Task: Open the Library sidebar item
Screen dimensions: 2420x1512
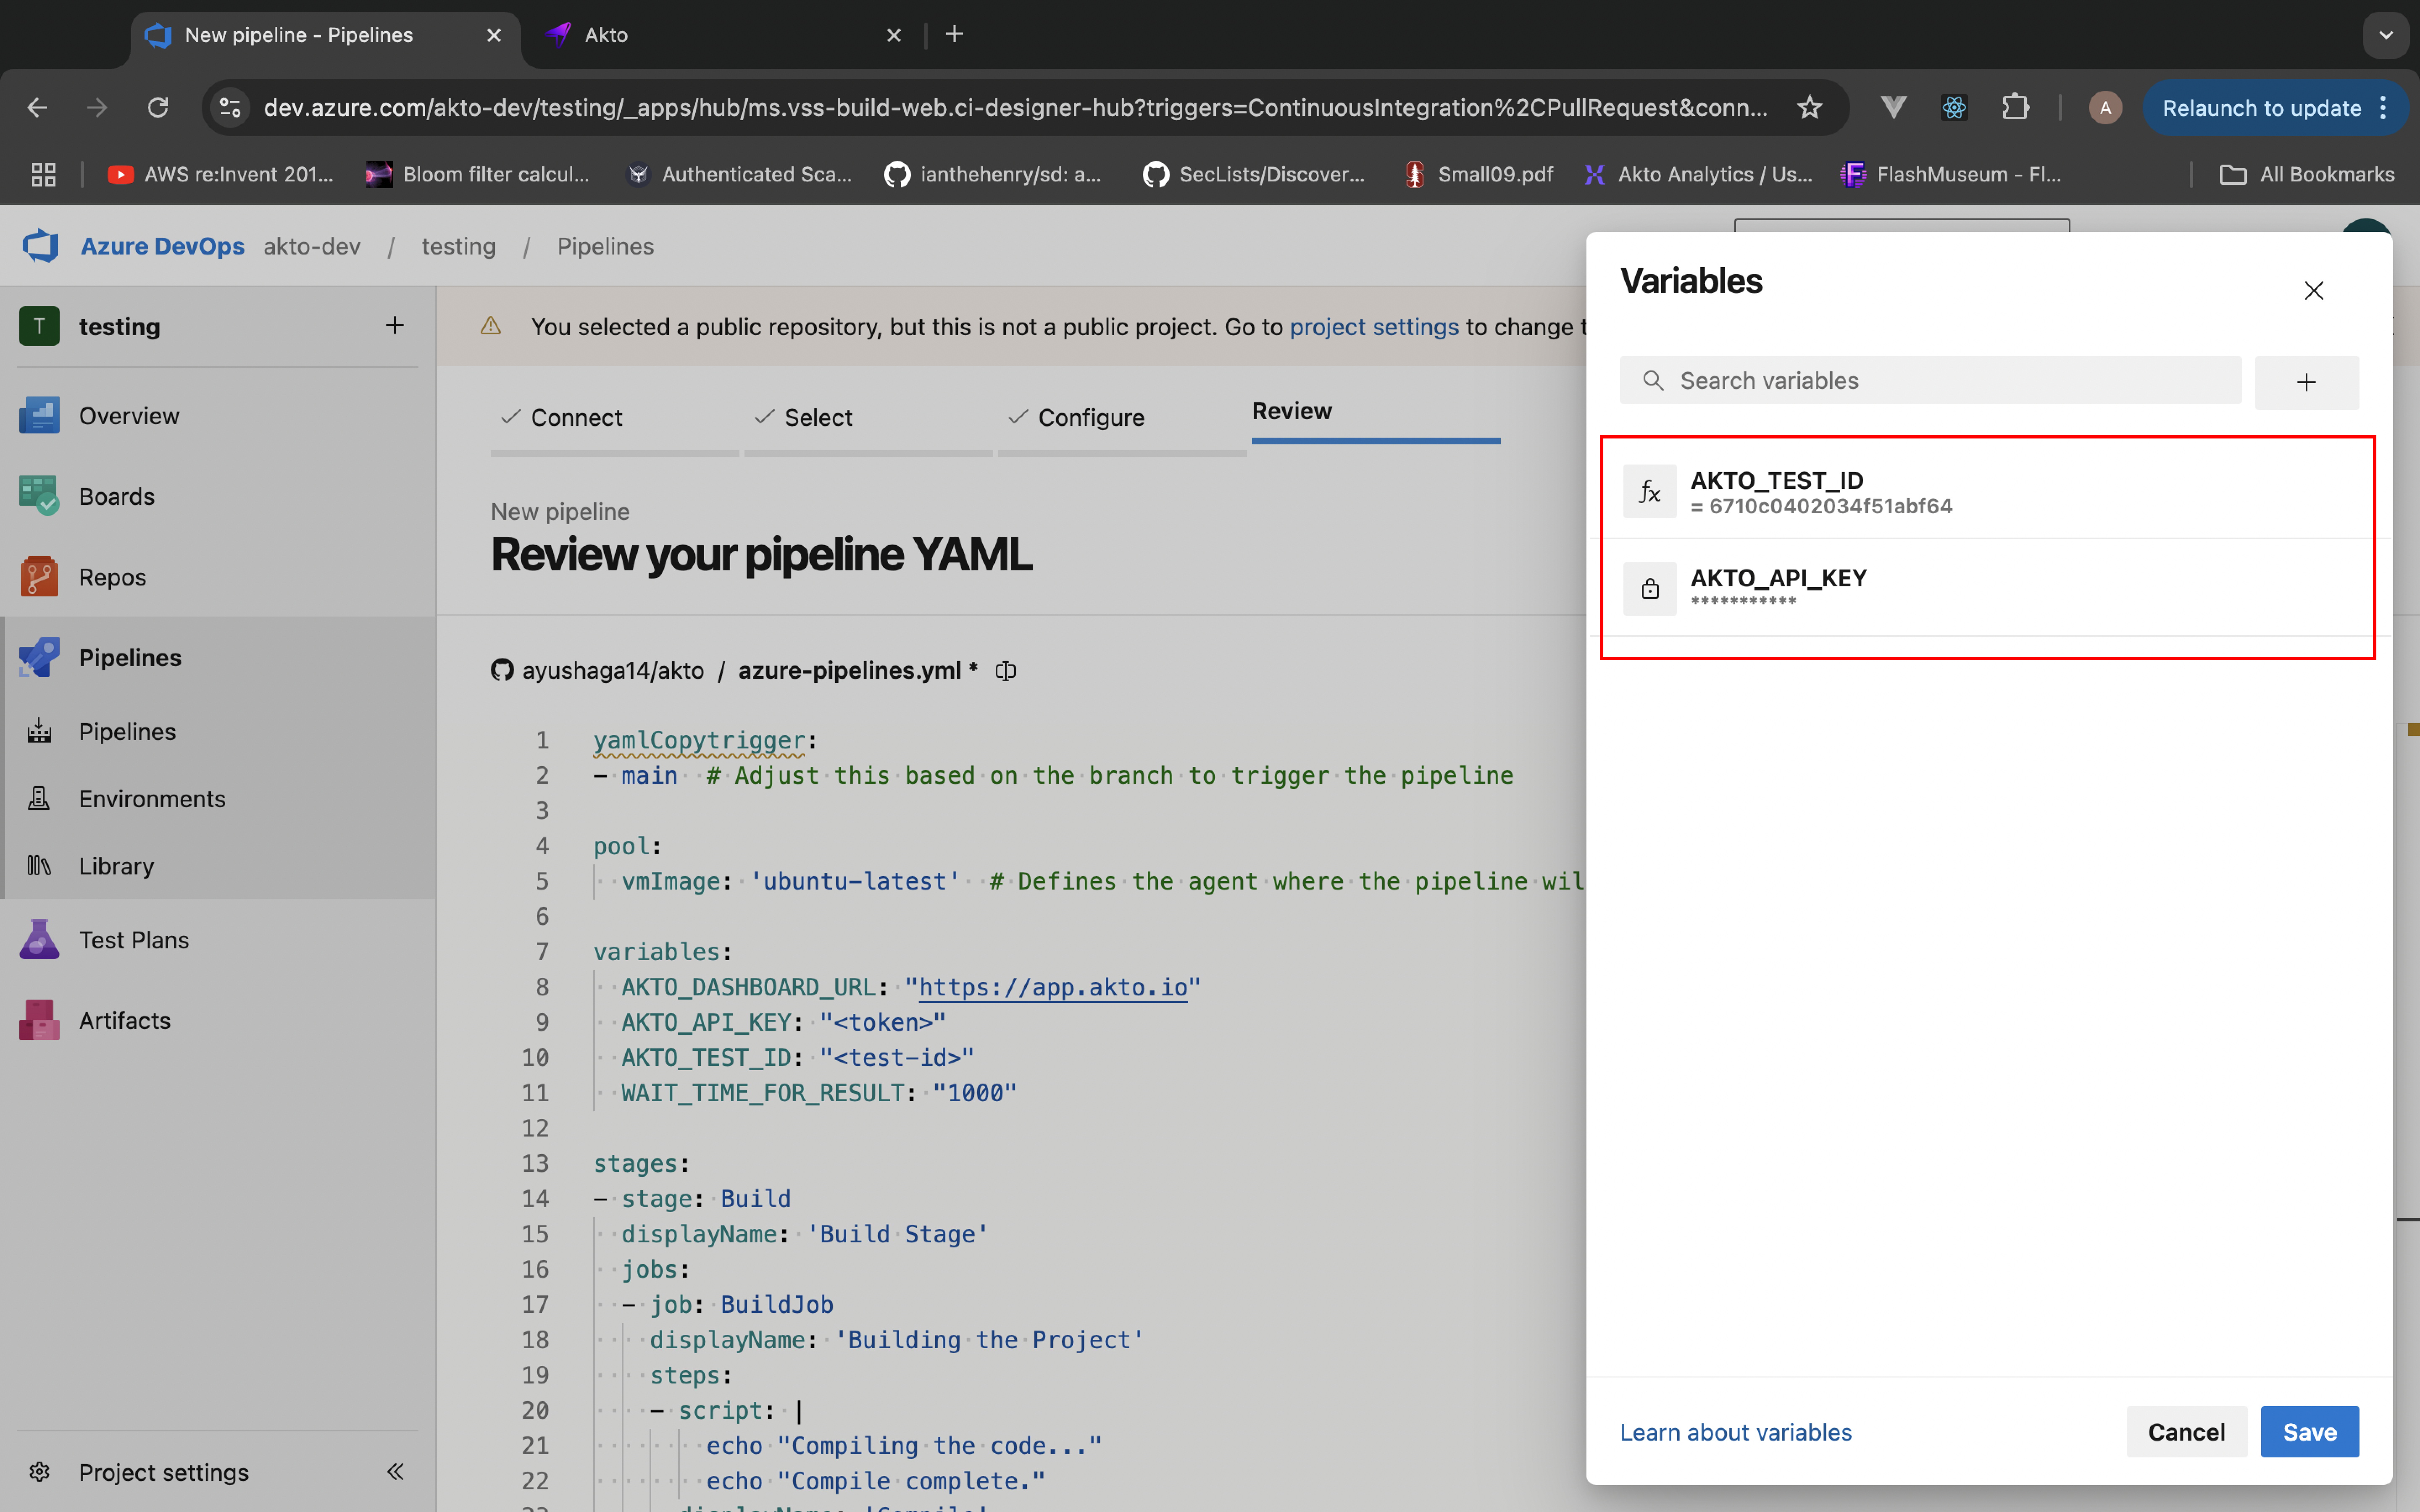Action: pos(116,866)
